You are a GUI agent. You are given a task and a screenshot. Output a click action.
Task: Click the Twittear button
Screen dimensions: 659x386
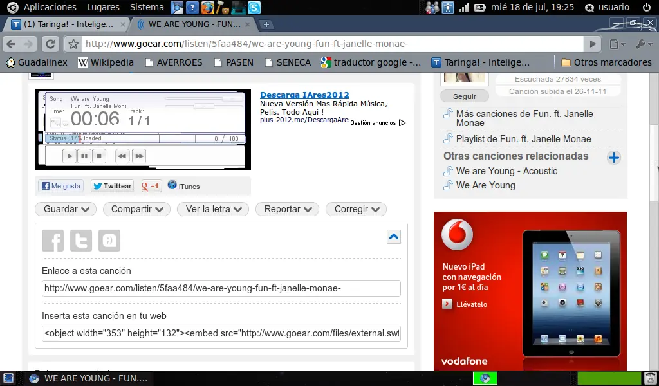[112, 186]
